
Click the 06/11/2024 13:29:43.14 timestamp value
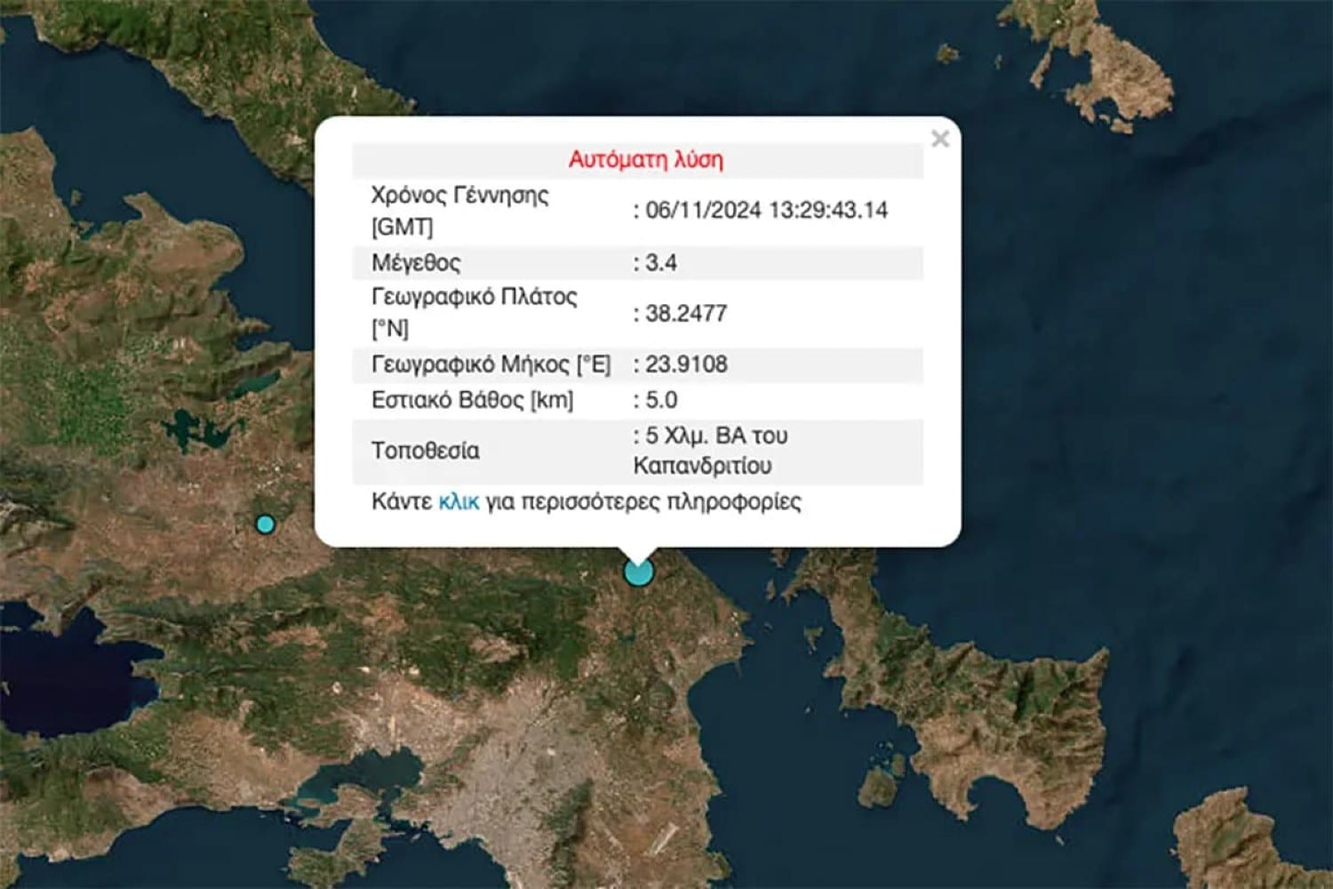pyautogui.click(x=766, y=211)
